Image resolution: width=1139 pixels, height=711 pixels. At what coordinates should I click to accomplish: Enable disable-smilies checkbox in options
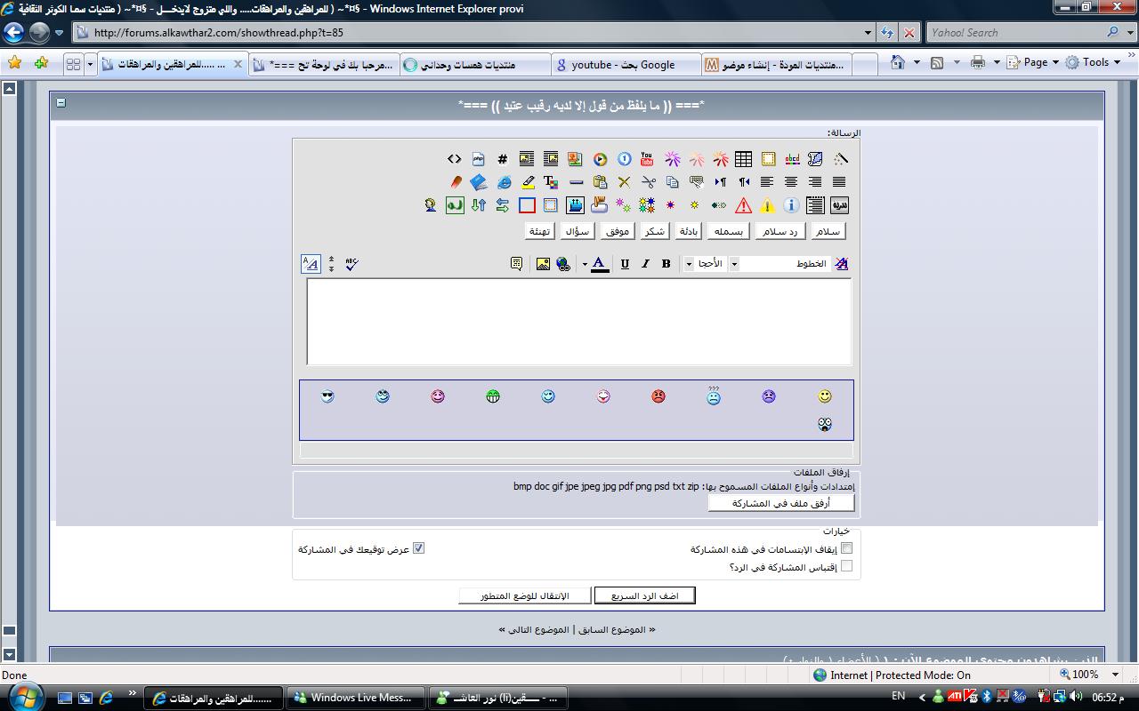pos(846,548)
